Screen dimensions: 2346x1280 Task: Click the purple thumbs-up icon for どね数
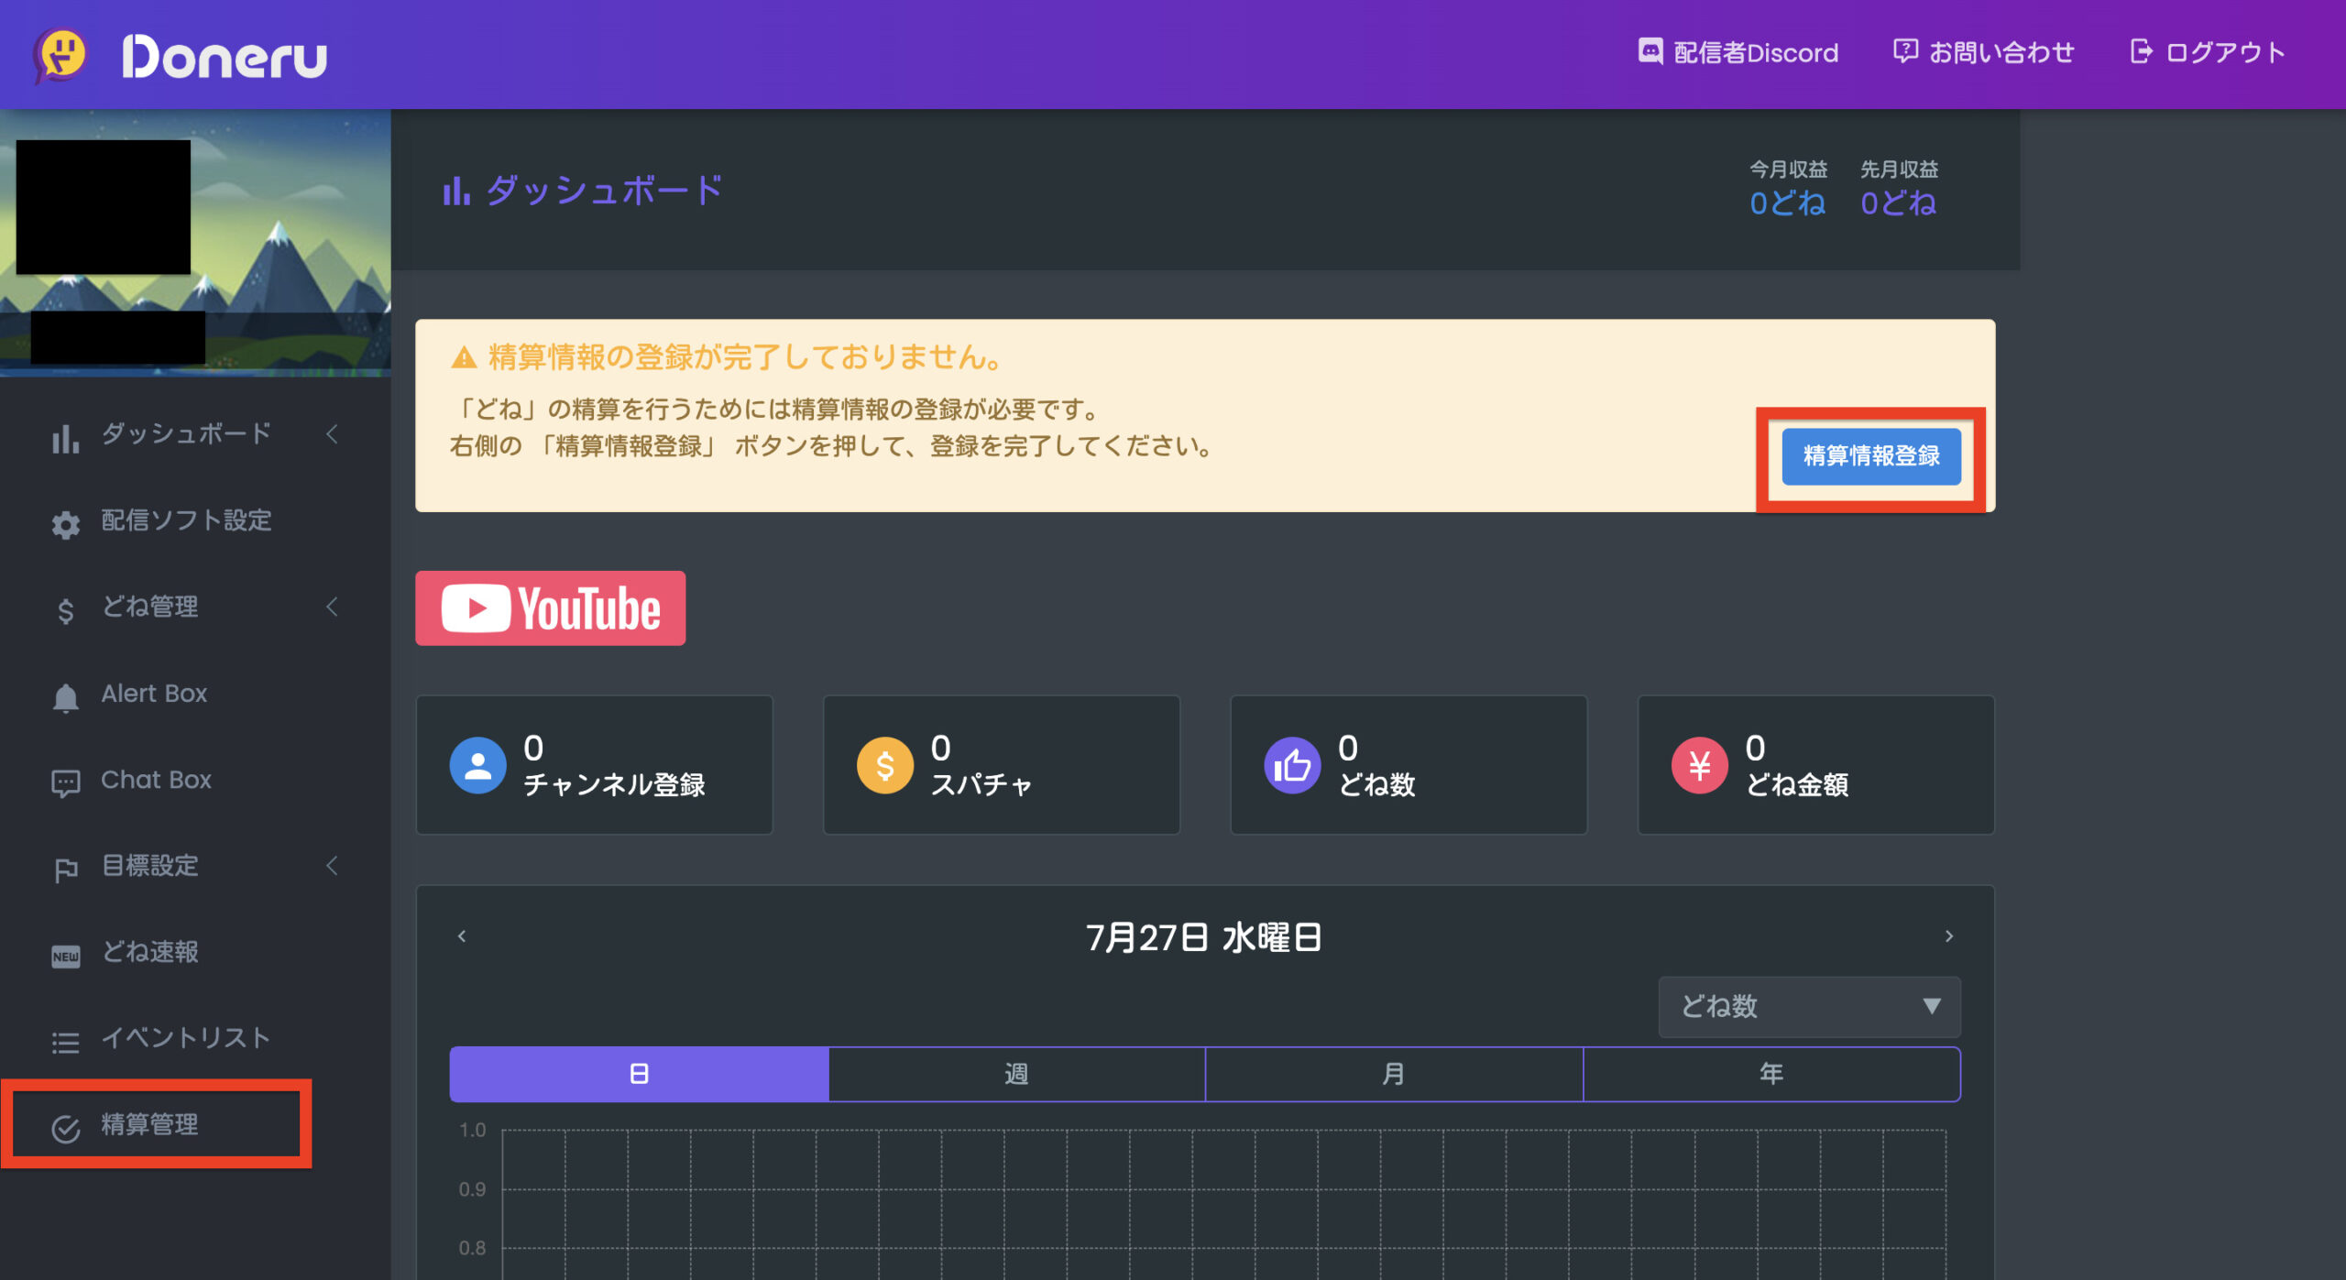point(1292,765)
